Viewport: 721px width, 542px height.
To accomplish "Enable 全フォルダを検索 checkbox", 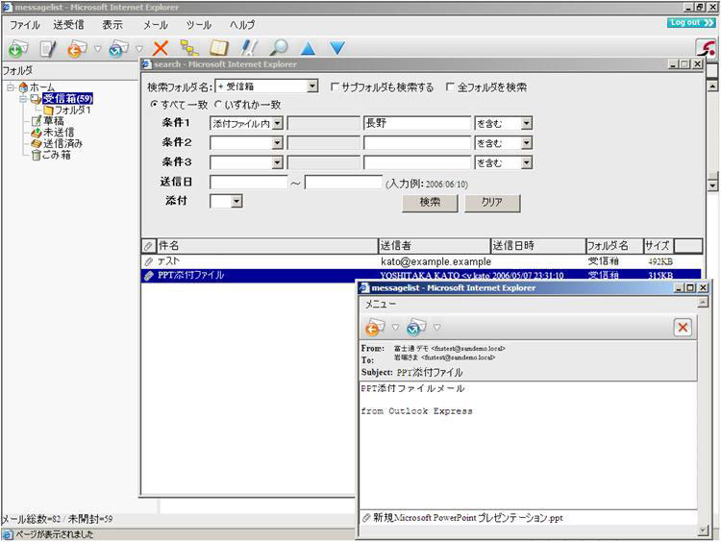I will coord(450,86).
